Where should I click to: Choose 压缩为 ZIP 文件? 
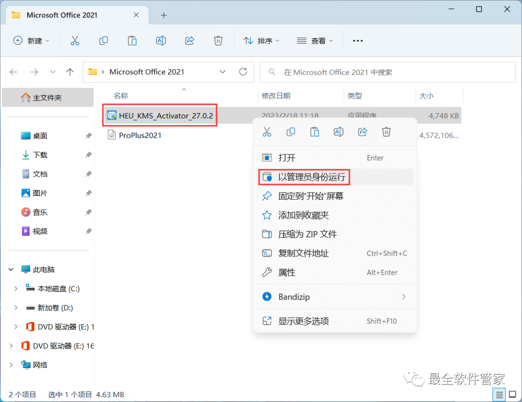(335, 234)
